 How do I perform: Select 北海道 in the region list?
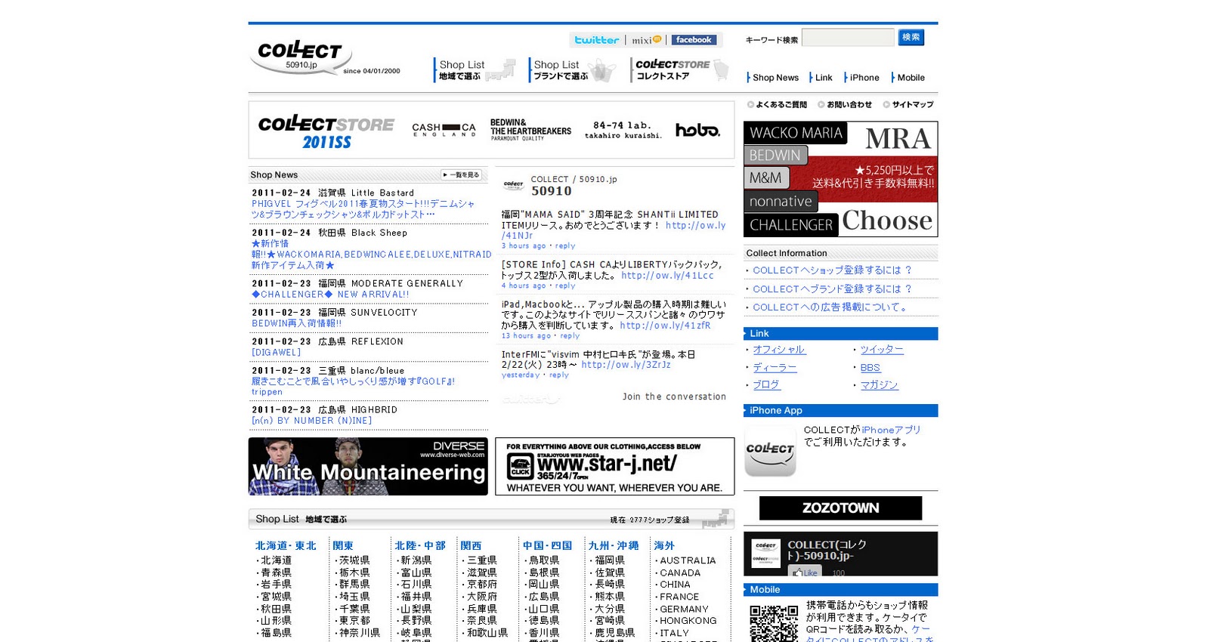click(x=276, y=560)
